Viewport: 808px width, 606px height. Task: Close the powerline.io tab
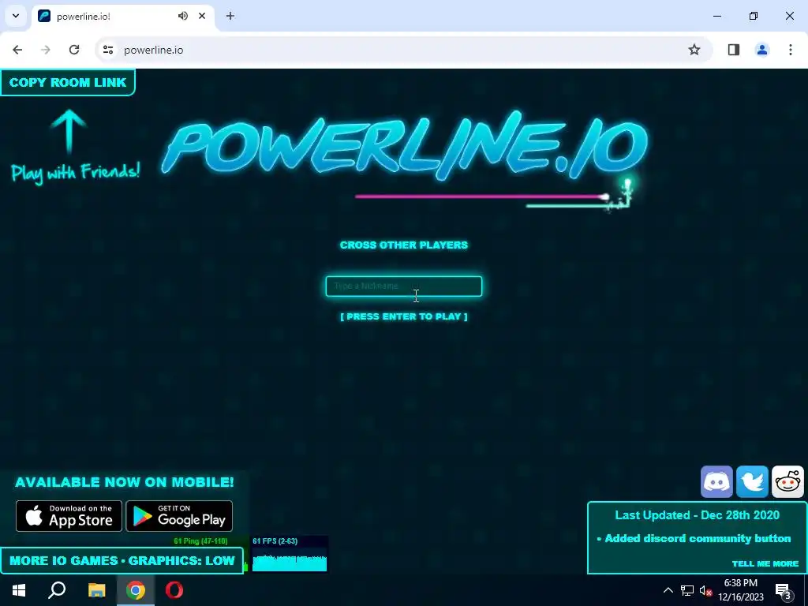pyautogui.click(x=202, y=16)
